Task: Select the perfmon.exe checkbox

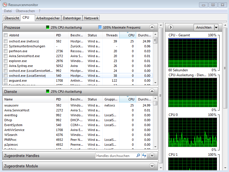Action: pos(6,51)
